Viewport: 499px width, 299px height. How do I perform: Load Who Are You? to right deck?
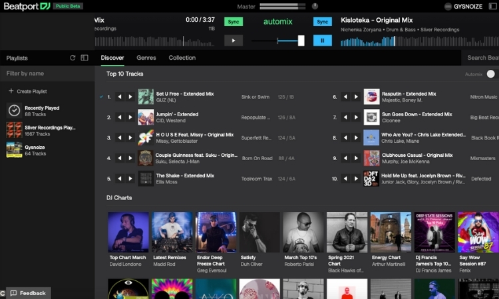click(x=356, y=138)
